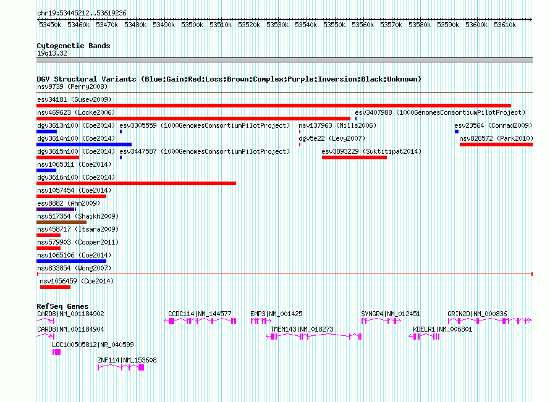Click the 53550k ruler tick label
Image resolution: width=550 pixels, height=402 pixels.
click(334, 25)
